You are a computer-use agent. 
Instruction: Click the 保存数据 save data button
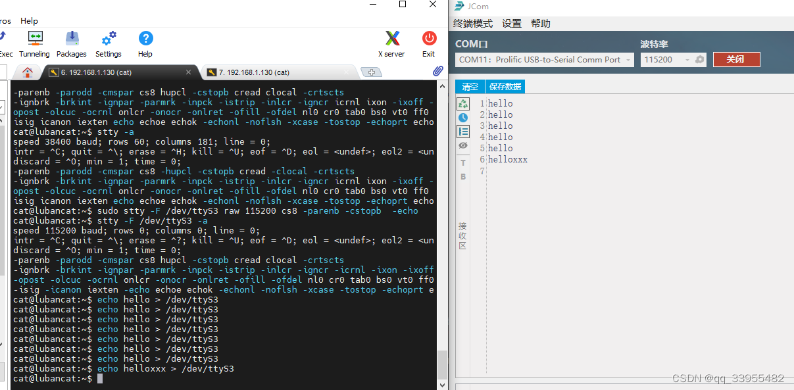(505, 87)
